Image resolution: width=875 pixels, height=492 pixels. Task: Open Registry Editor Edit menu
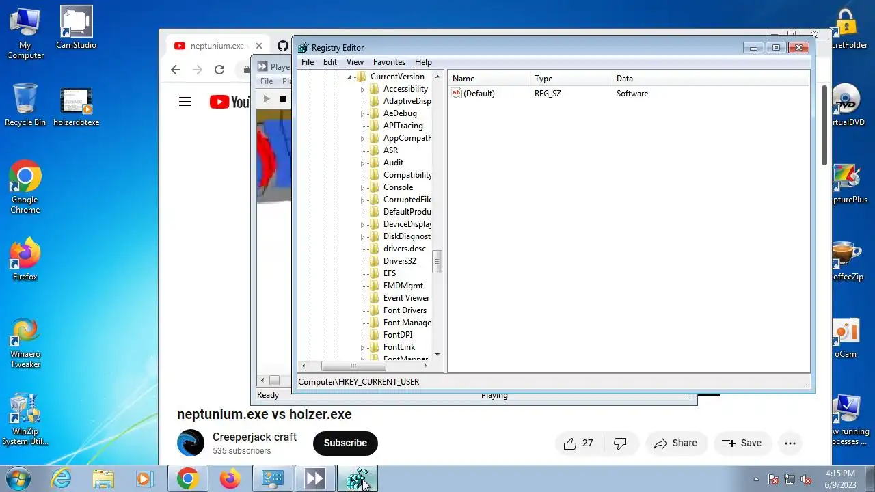click(330, 62)
